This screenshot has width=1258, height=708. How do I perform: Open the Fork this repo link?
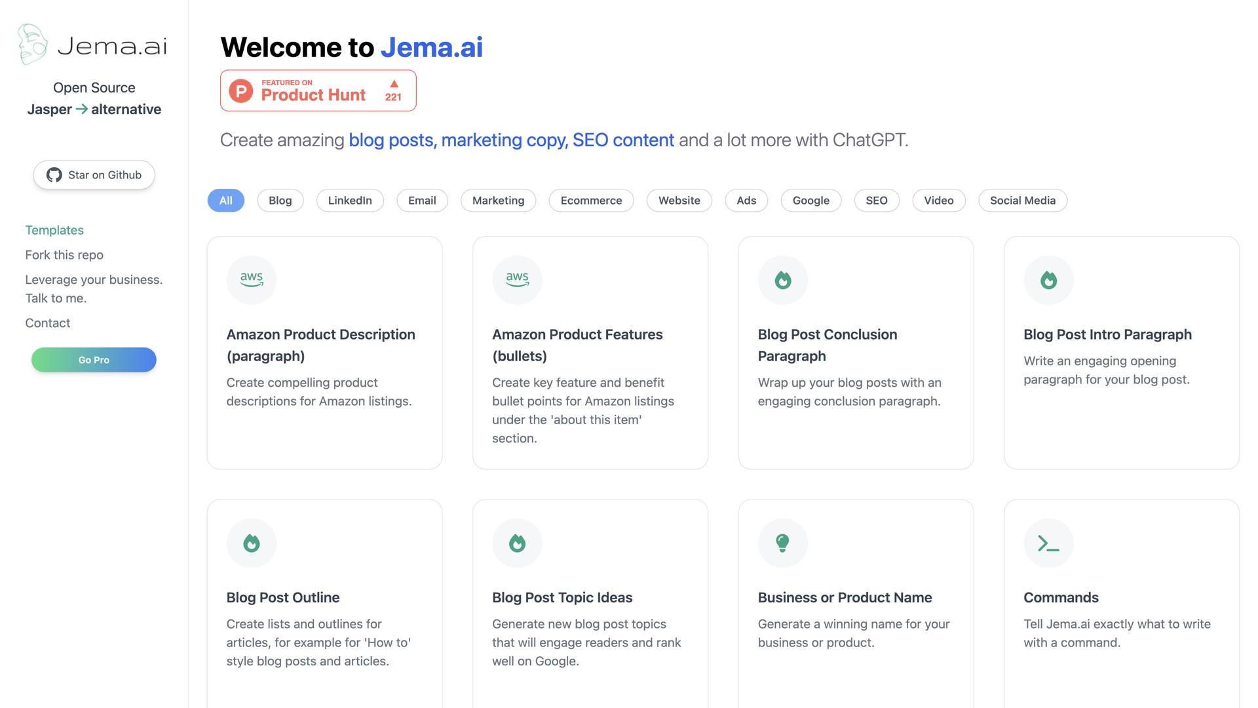[64, 255]
